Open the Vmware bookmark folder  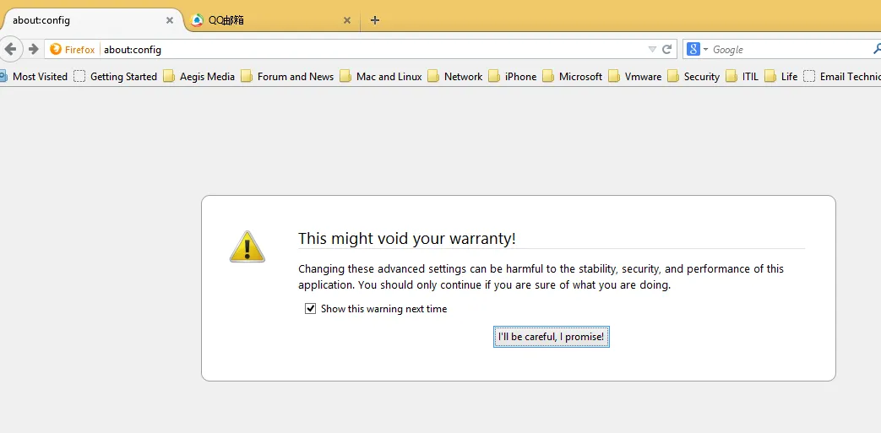pyautogui.click(x=635, y=76)
